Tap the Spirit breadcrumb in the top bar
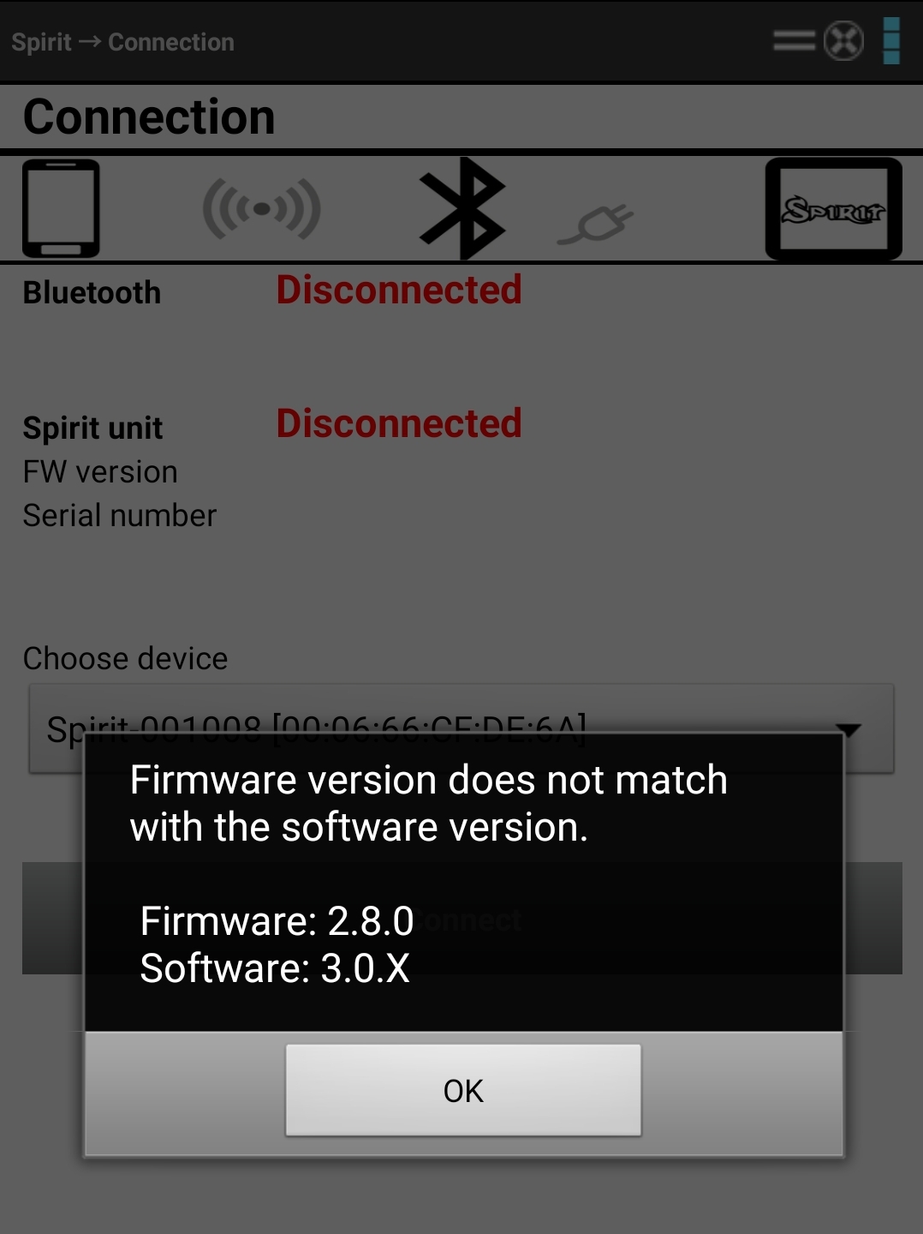The image size is (923, 1234). [41, 42]
